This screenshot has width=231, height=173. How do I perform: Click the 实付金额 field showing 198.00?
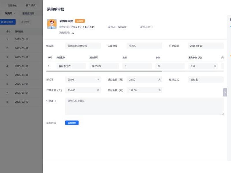coord(144,90)
